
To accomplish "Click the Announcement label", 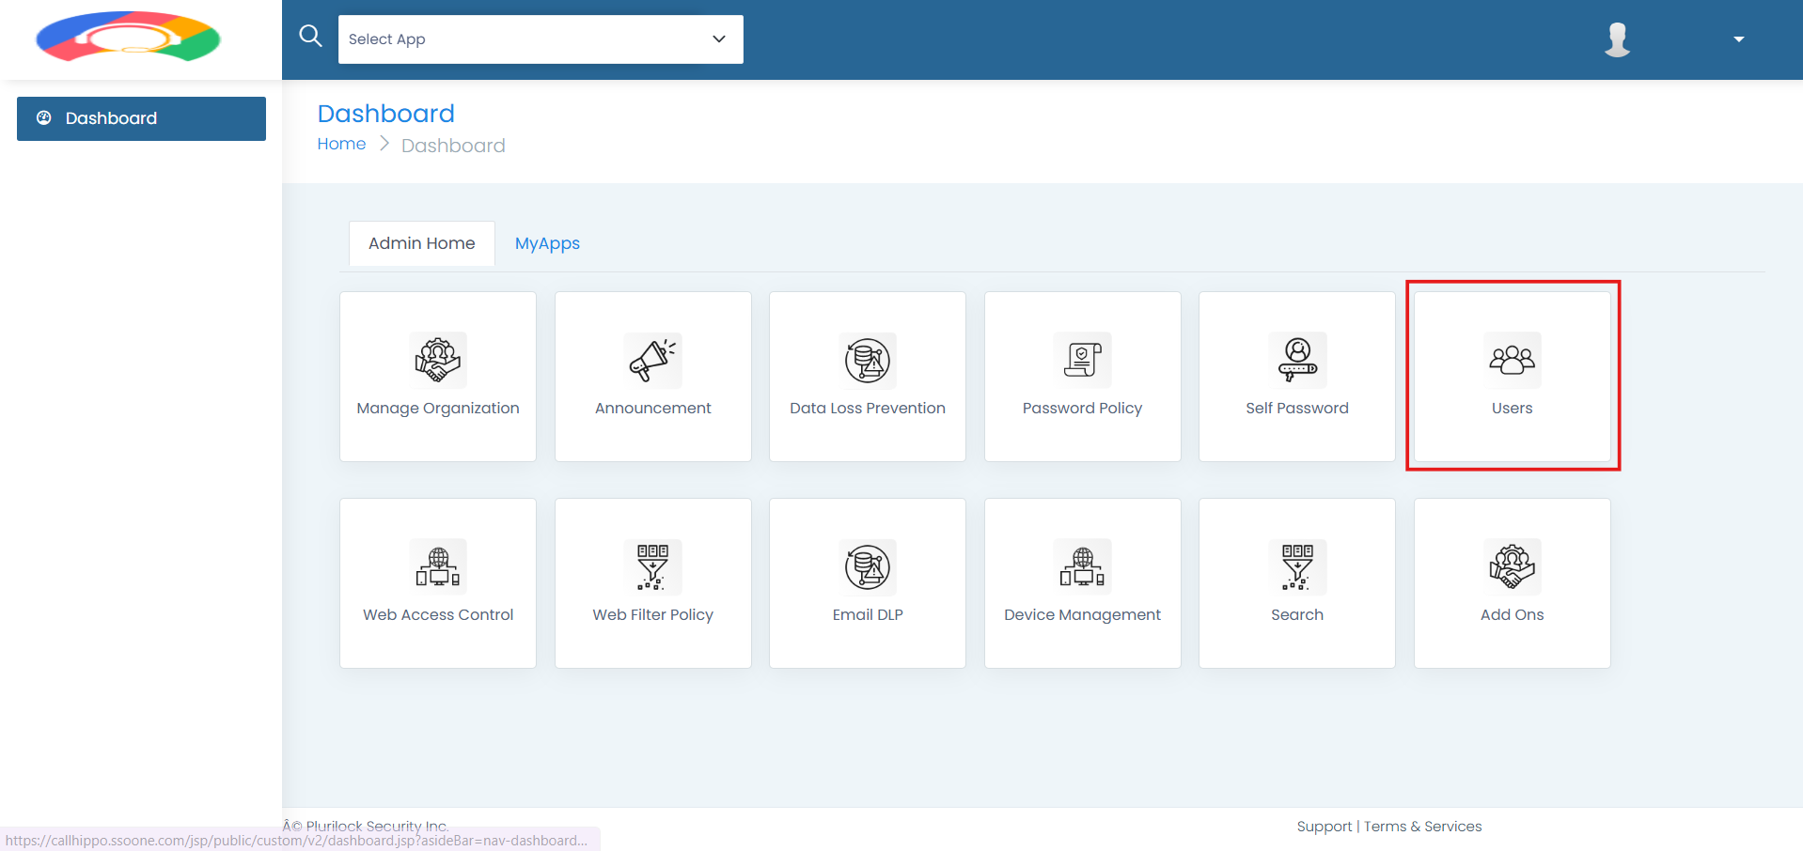I will pos(653,409).
